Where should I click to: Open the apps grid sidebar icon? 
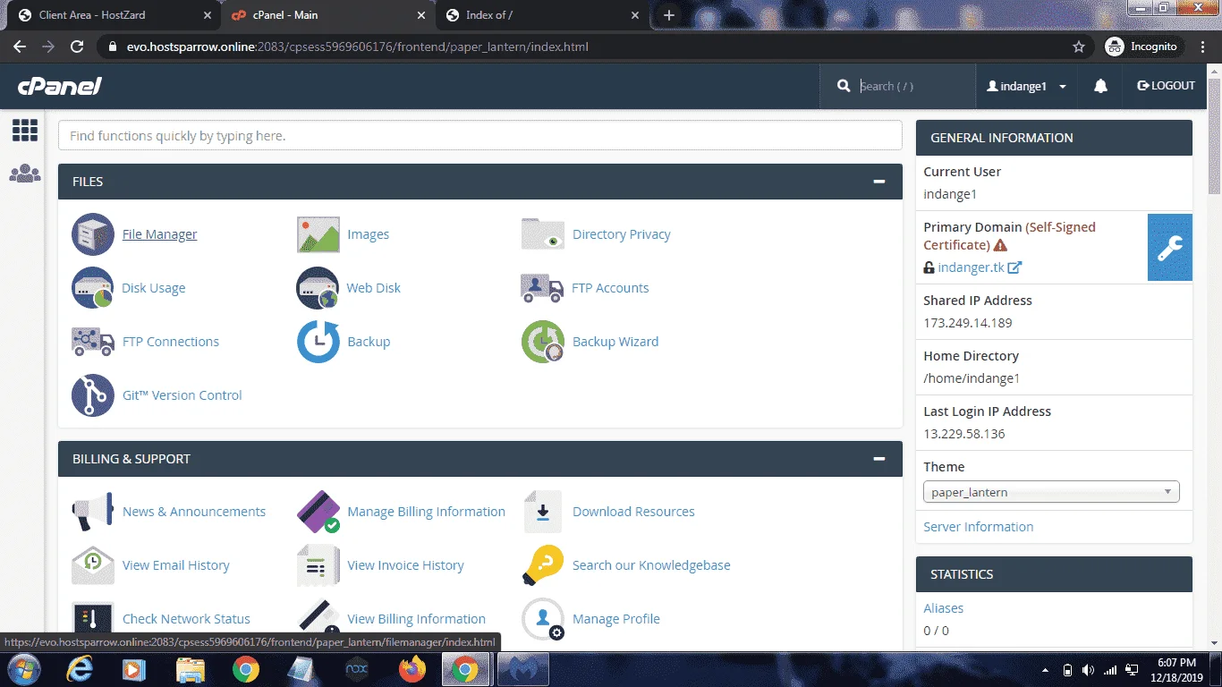pyautogui.click(x=25, y=131)
